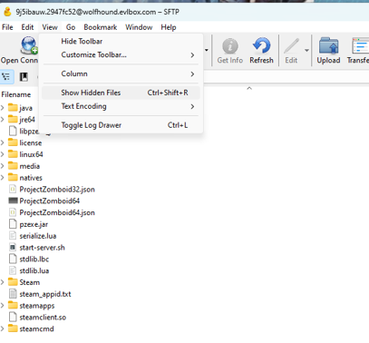Select the serialize.lua file icon
Image resolution: width=369 pixels, height=343 pixels.
13,236
